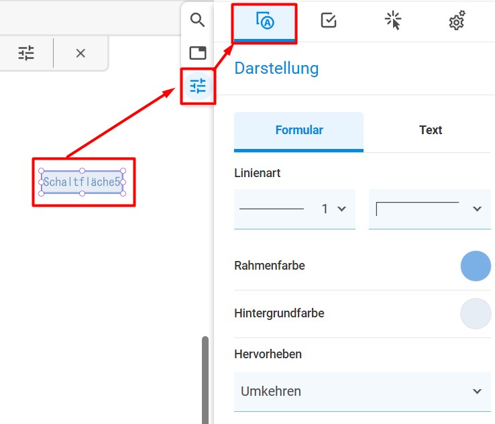Pick the Rahmenfarbe color swatch
This screenshot has height=424, width=495.
pyautogui.click(x=476, y=266)
